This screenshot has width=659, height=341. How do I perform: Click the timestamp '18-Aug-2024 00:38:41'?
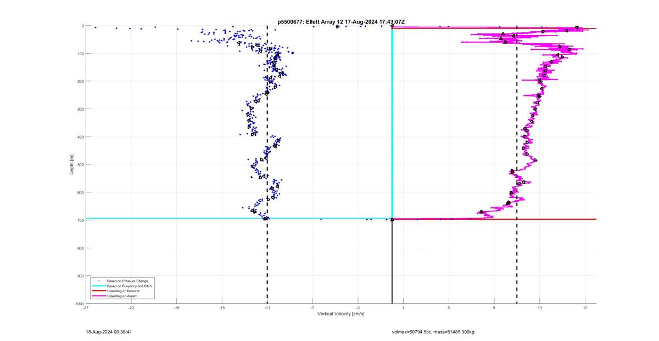[109, 332]
